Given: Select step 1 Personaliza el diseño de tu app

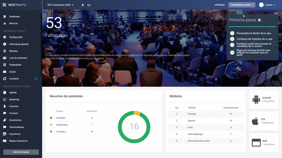Looking at the screenshot, I should click(x=253, y=33).
